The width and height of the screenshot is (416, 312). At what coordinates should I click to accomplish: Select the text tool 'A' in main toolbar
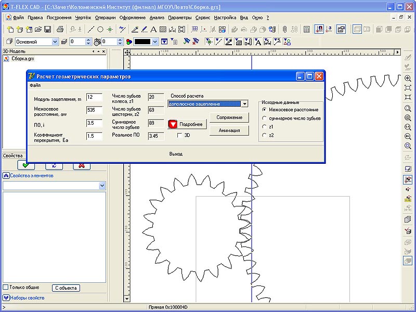click(x=153, y=29)
